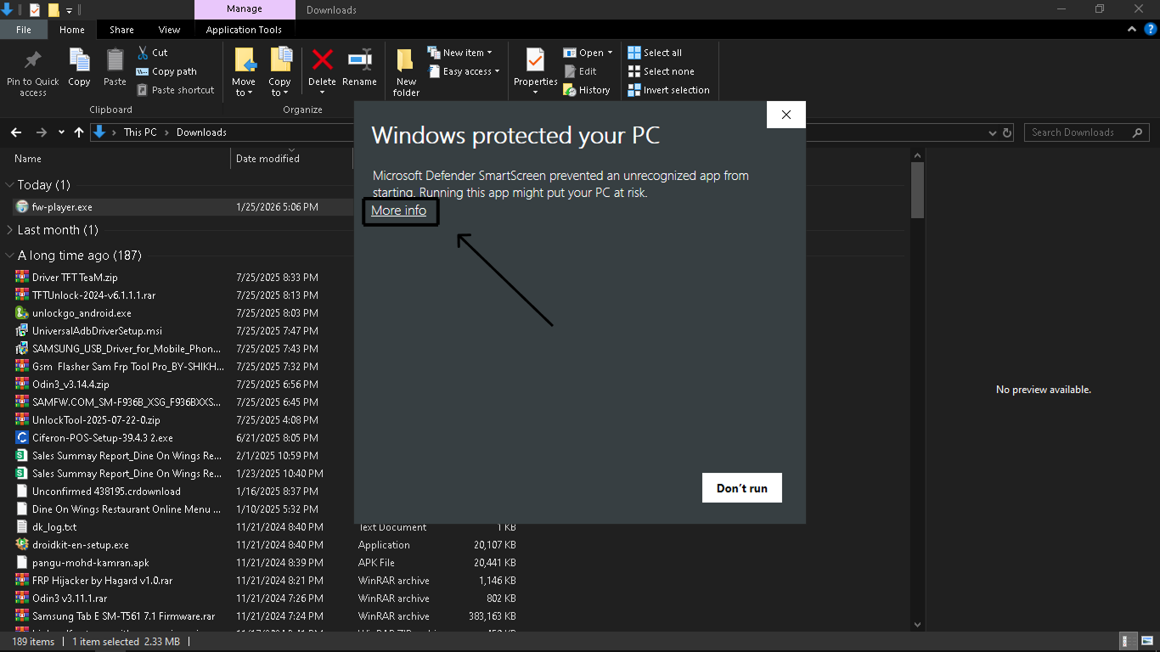The image size is (1160, 652).
Task: Click the Search Downloads field
Action: [1086, 132]
